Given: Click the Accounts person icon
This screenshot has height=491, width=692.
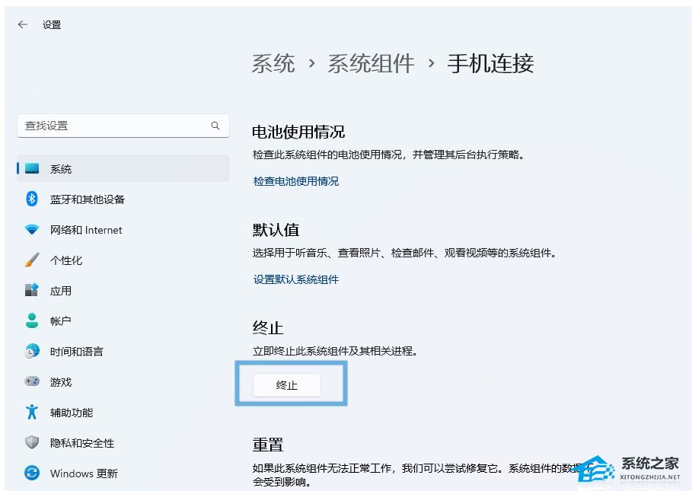Looking at the screenshot, I should click(x=32, y=321).
